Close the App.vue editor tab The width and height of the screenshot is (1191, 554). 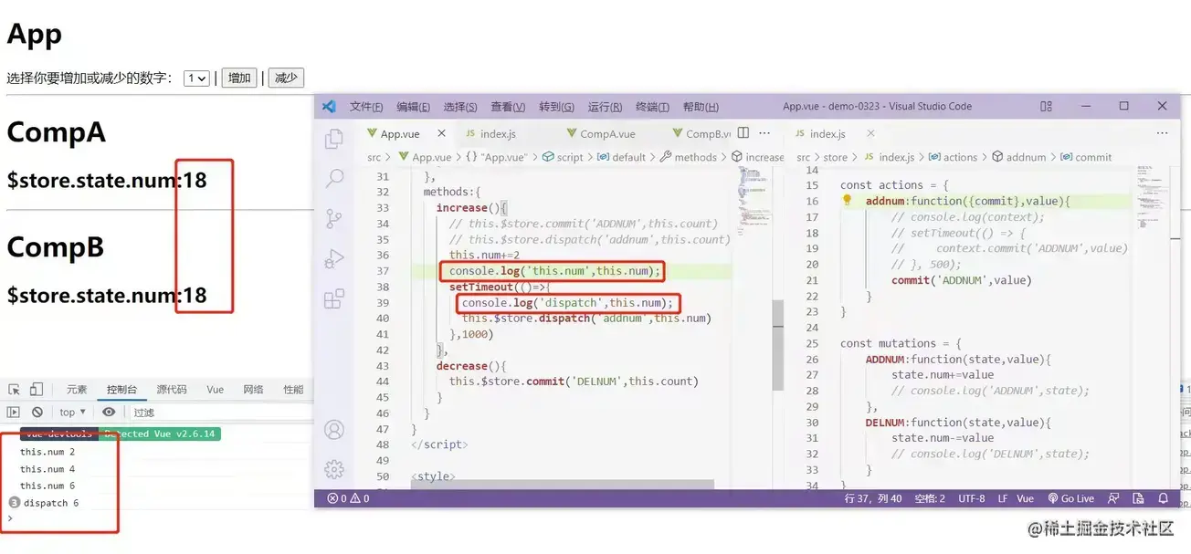click(x=441, y=133)
